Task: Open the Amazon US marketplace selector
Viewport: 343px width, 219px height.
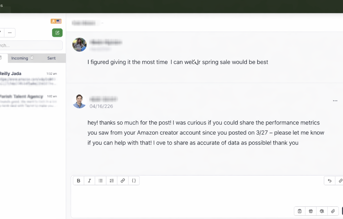Action: point(56,21)
